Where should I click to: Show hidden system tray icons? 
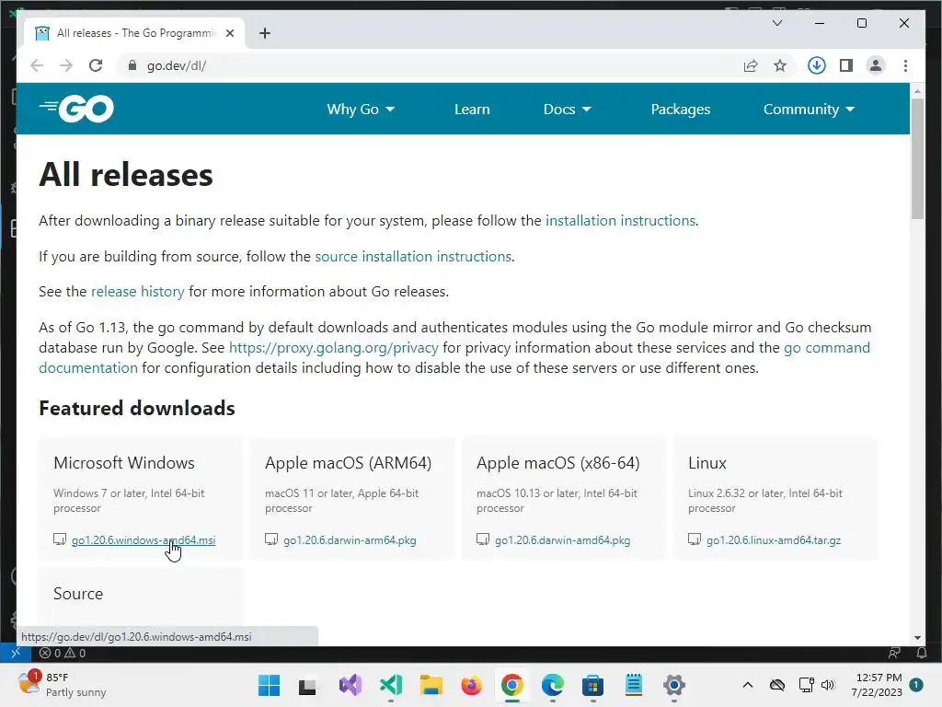pyautogui.click(x=747, y=685)
